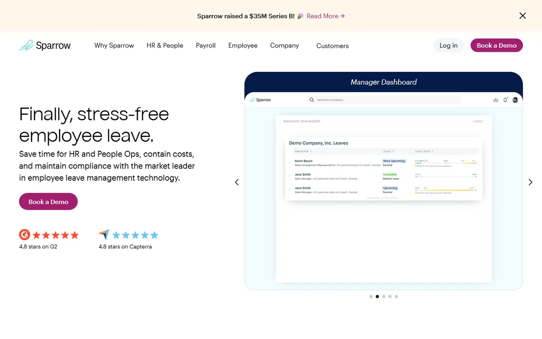Click the blue Capterra star rating

coord(135,236)
